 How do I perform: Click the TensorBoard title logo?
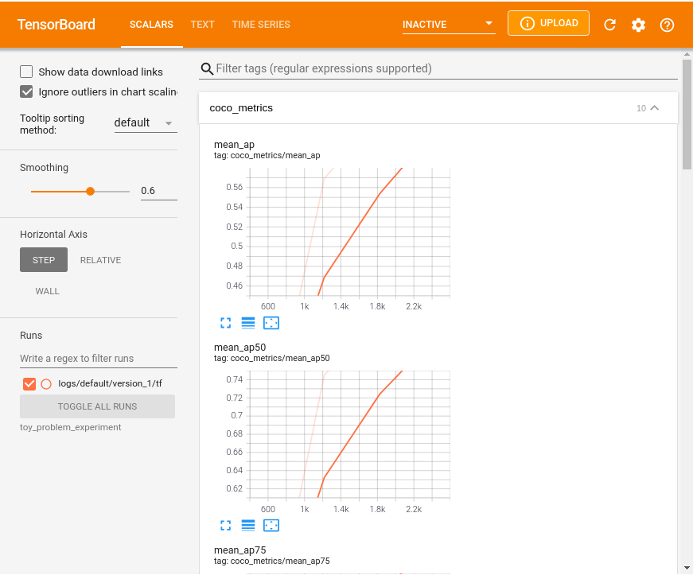[x=56, y=25]
